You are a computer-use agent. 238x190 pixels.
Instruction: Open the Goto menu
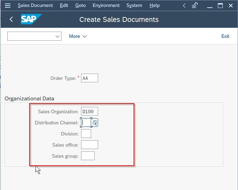tap(80, 6)
